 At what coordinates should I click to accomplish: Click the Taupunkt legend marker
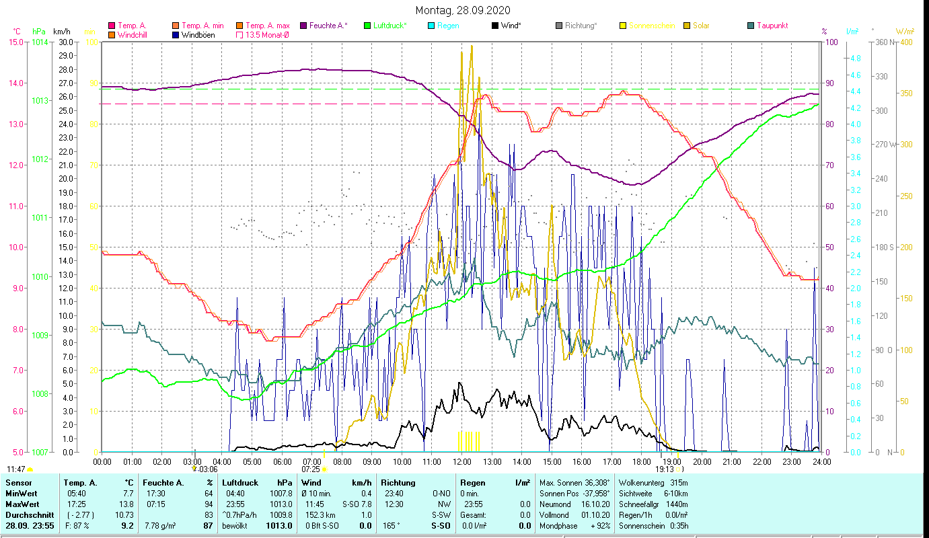point(751,26)
